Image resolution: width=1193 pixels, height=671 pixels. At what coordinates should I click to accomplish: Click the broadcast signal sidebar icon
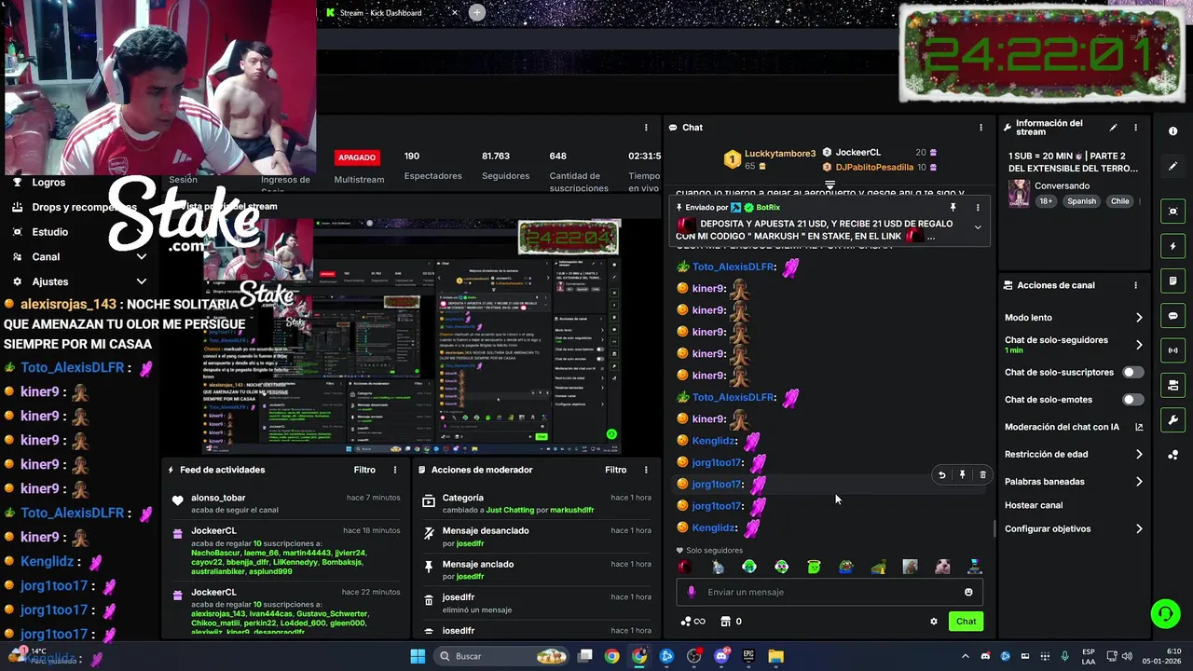(1172, 350)
